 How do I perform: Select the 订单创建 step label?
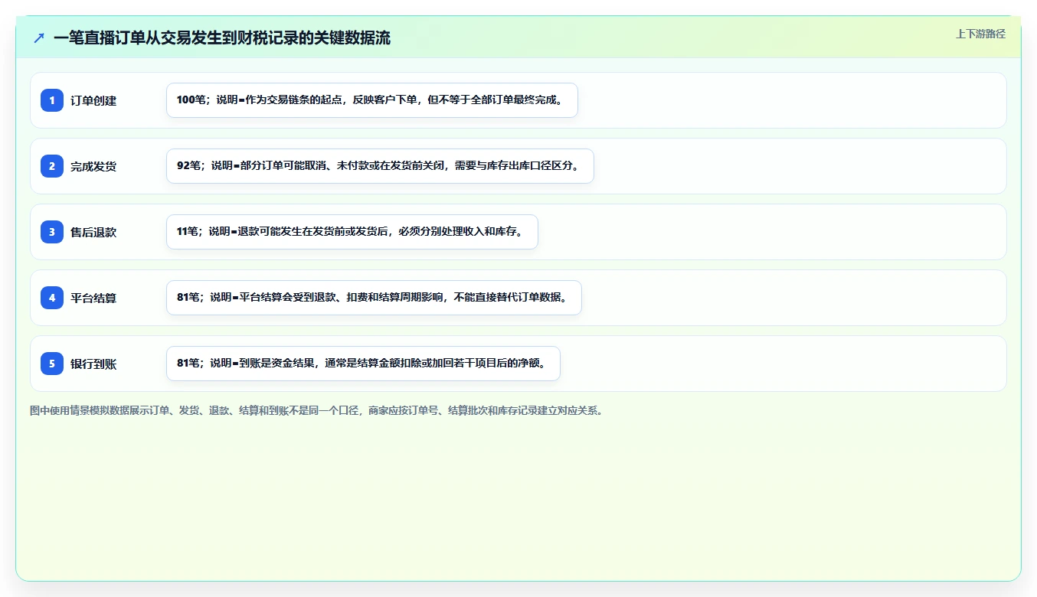93,100
